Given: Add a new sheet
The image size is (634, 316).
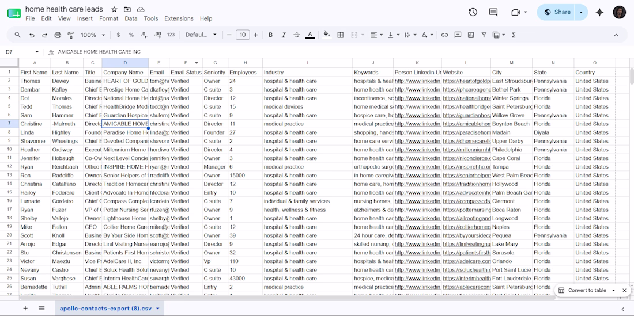Looking at the screenshot, I should (x=25, y=309).
